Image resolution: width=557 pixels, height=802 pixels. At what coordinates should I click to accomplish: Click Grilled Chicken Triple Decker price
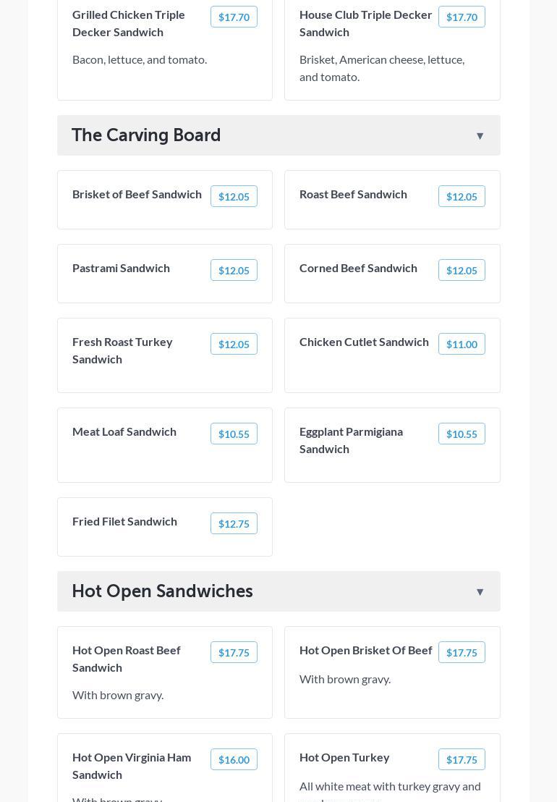point(234,17)
